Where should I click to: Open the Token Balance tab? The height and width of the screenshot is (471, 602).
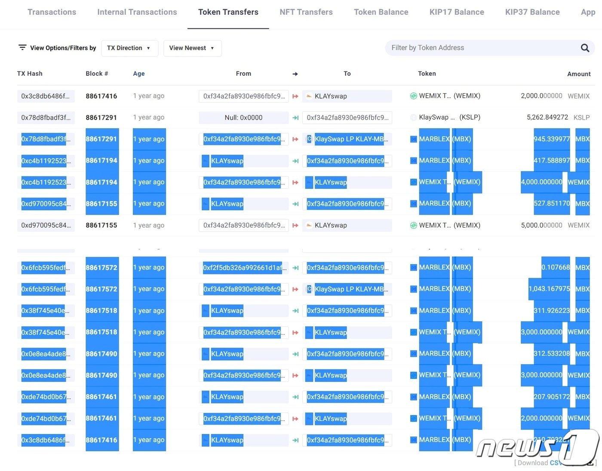pyautogui.click(x=381, y=12)
